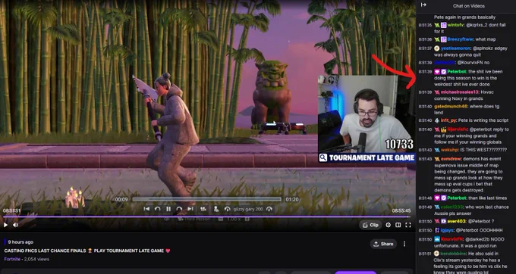Jump to timestamp 8:51:48 in chat
The height and width of the screenshot is (274, 516).
(x=425, y=198)
